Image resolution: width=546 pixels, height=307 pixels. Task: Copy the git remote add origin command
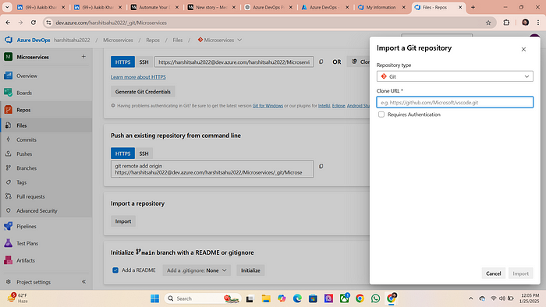pos(321,166)
